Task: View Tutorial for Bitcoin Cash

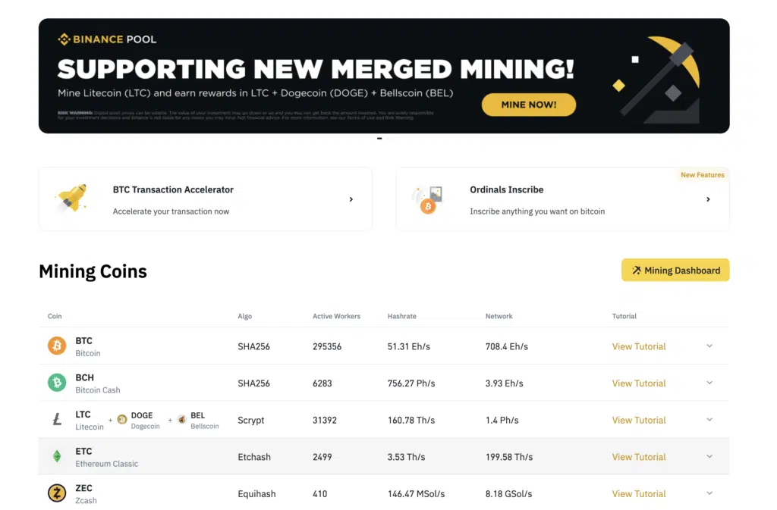Action: click(638, 383)
